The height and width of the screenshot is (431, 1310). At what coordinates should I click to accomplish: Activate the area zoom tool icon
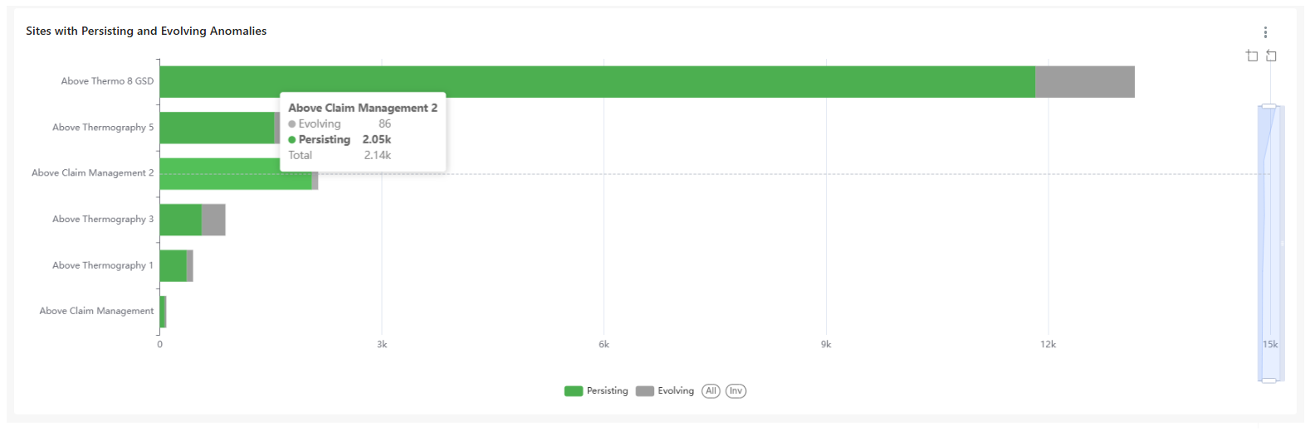coord(1252,56)
